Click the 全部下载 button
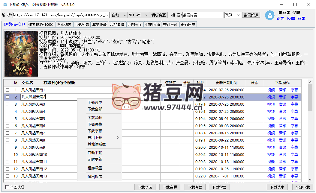316x193 pixels. (302, 187)
